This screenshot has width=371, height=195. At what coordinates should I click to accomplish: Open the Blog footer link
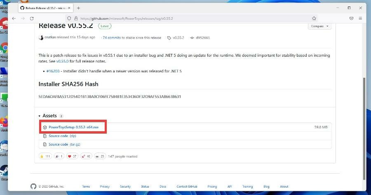point(266,186)
